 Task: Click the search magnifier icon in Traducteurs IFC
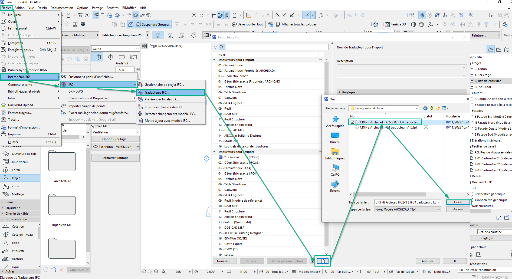(x=222, y=47)
